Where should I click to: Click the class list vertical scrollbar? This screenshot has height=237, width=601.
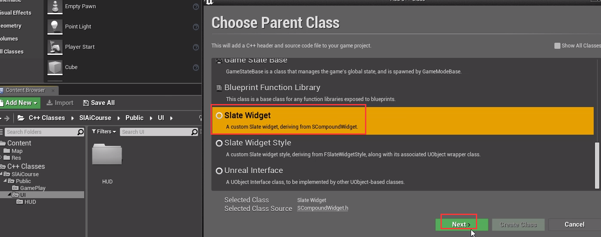coord(597,165)
